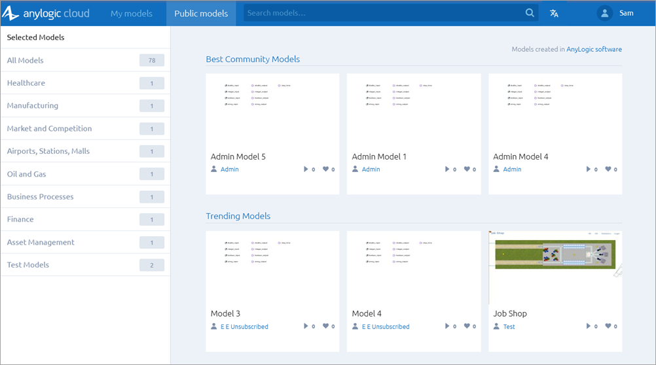
Task: Select the Healthcare category
Action: click(26, 83)
